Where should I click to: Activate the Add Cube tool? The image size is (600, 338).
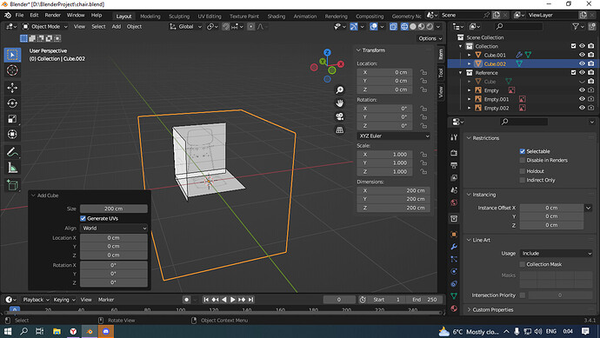pos(12,185)
